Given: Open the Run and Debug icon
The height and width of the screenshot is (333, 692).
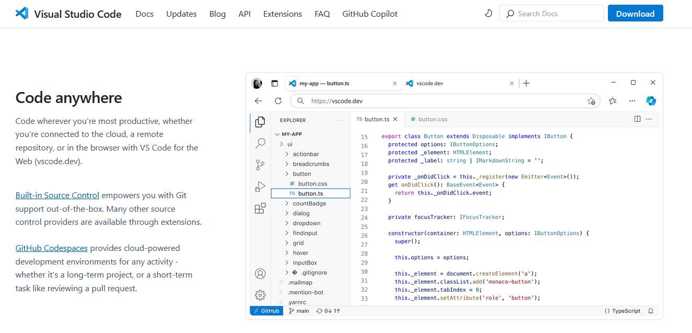Looking at the screenshot, I should (260, 187).
